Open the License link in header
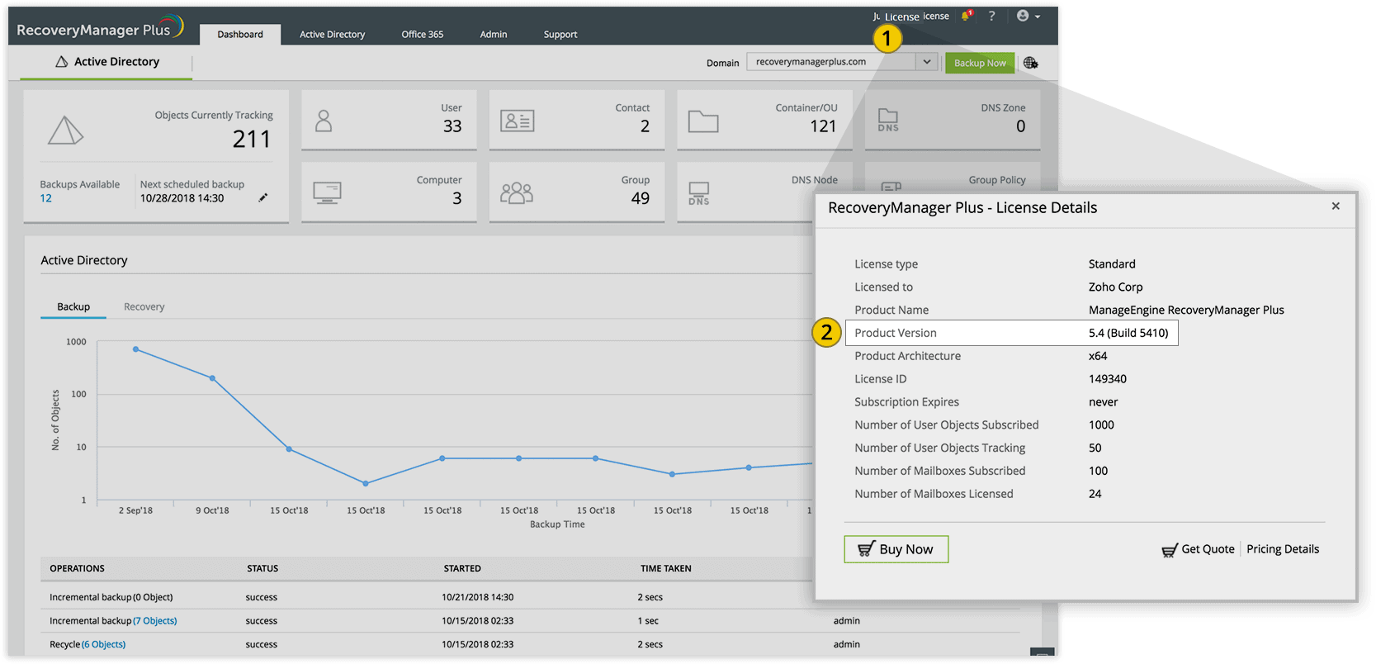Image resolution: width=1376 pixels, height=664 pixels. 901,17
